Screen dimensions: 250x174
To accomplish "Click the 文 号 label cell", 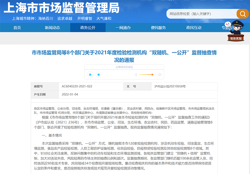I will point(137,86).
